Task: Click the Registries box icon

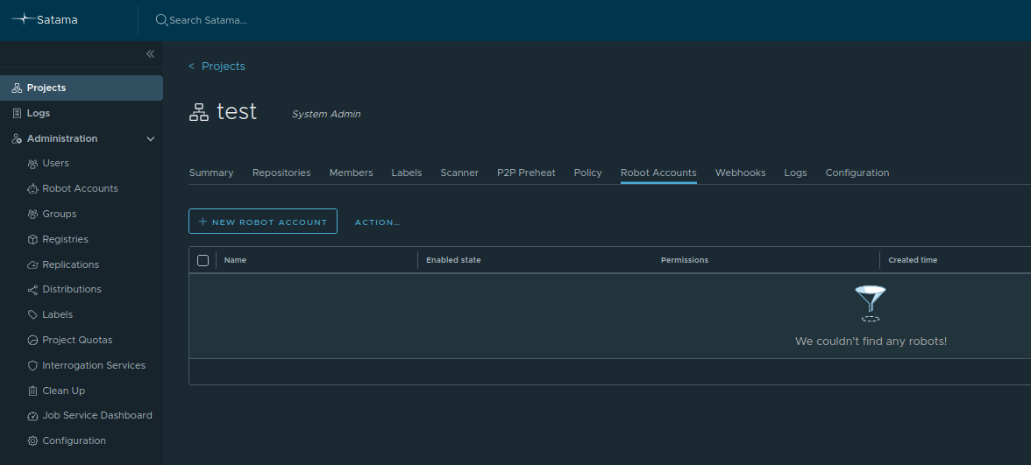Action: [x=32, y=240]
